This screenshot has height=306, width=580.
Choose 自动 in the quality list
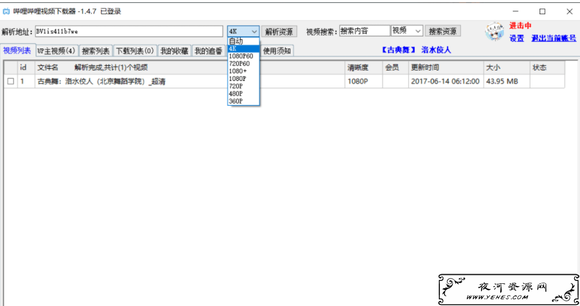coord(244,41)
